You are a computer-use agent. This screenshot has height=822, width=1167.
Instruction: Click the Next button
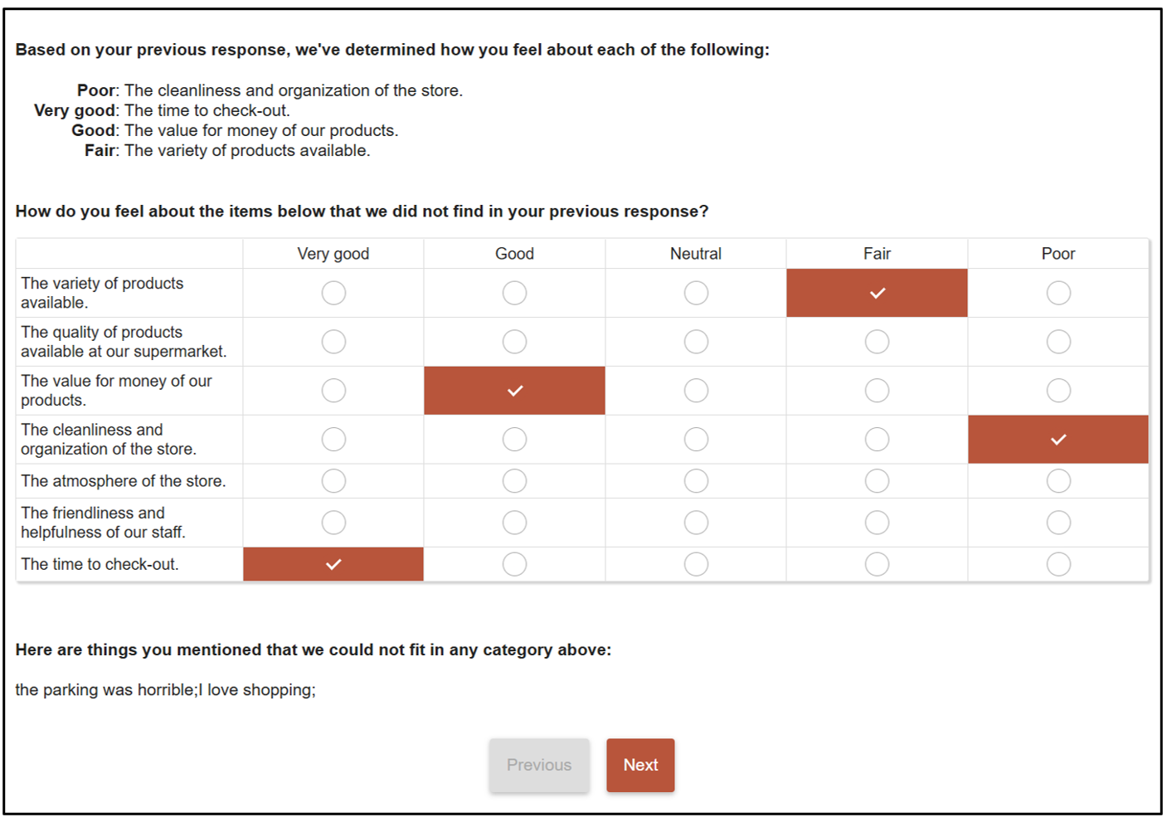point(640,765)
